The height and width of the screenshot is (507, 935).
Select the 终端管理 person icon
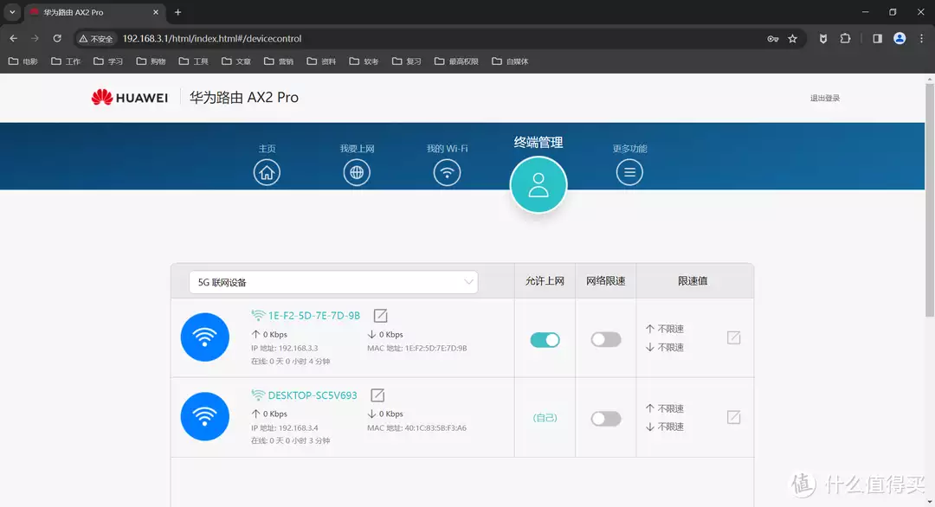(538, 184)
